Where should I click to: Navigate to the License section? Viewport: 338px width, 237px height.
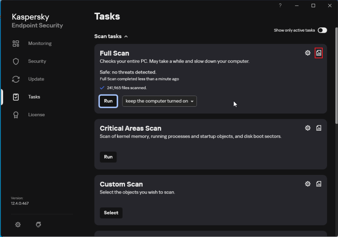36,115
